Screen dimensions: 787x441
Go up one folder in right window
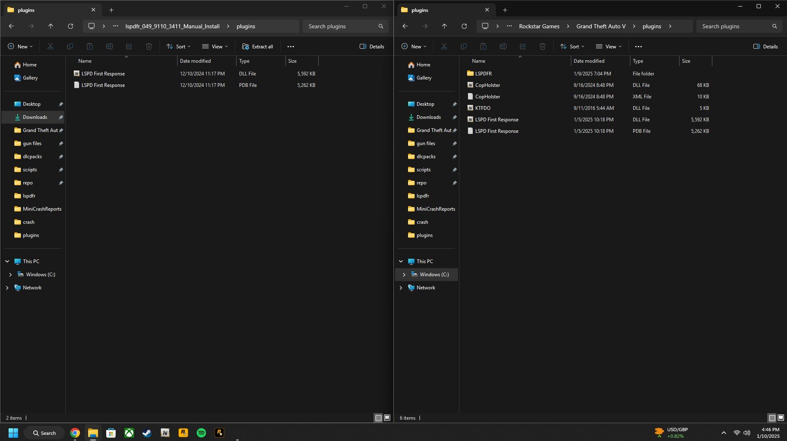(x=444, y=26)
